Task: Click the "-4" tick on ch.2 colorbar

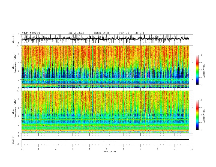Action: (201, 108)
